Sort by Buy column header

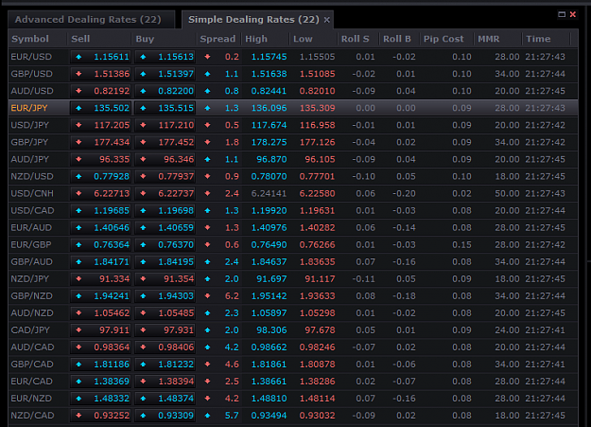pos(164,39)
